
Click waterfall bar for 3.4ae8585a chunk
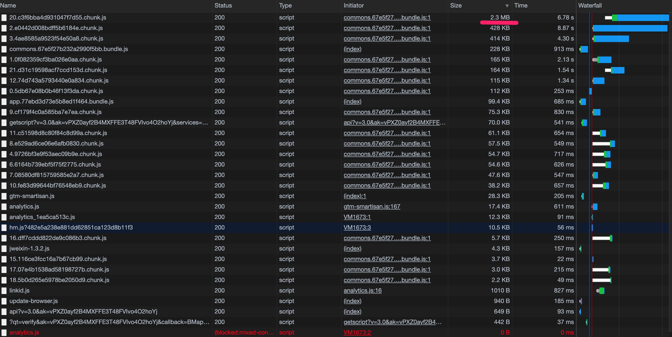click(x=611, y=39)
